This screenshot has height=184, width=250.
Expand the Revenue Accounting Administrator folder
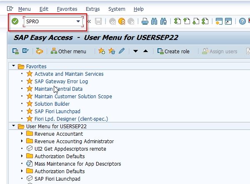(x=22, y=141)
